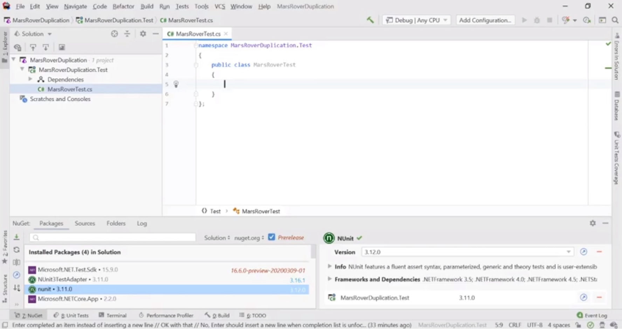
Task: Open the Debug | Any CPU configuration dropdown
Action: [416, 20]
